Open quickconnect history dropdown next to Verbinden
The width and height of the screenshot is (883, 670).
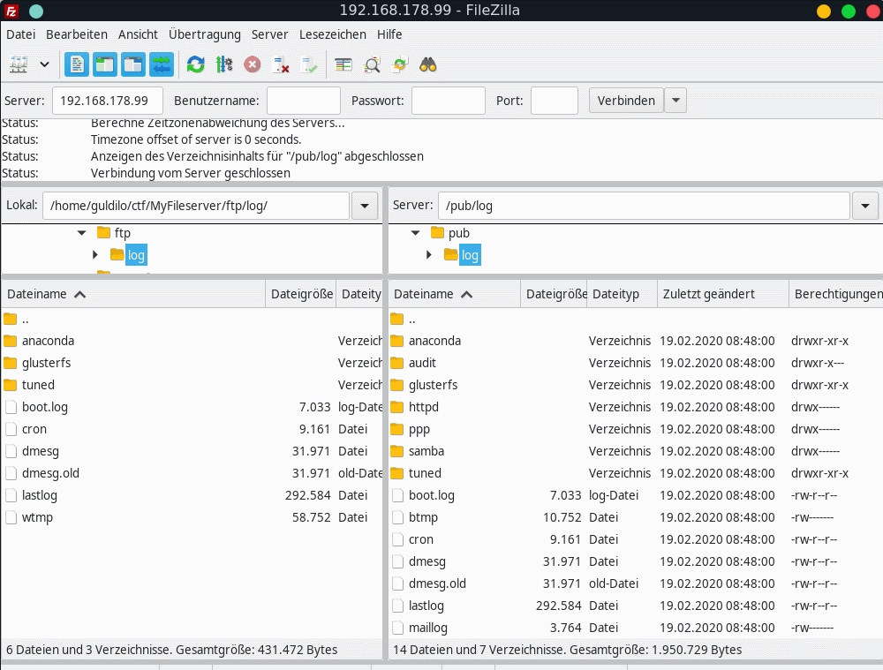[675, 101]
